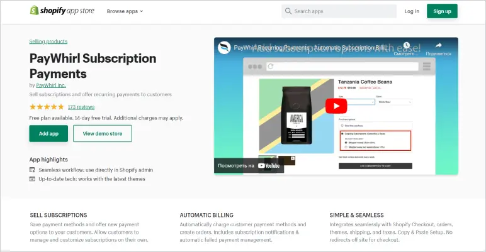486x252 pixels.
Task: Open the View demo store button
Action: (102, 134)
